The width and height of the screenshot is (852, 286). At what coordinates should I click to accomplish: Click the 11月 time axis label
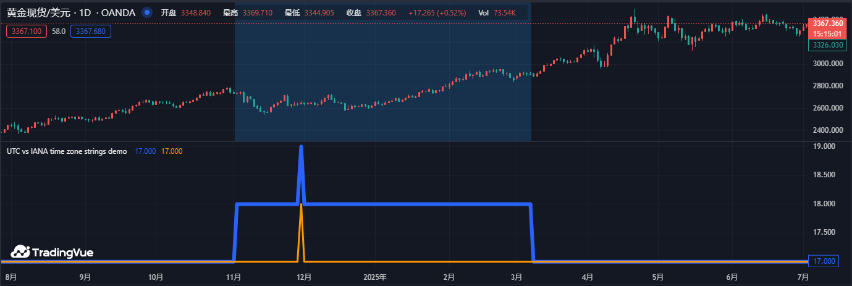pos(233,277)
